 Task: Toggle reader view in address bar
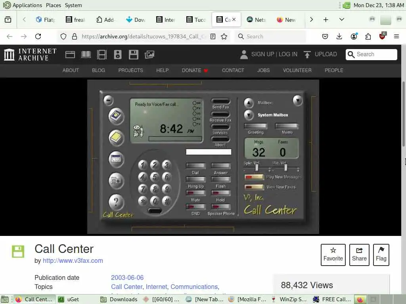point(213,36)
